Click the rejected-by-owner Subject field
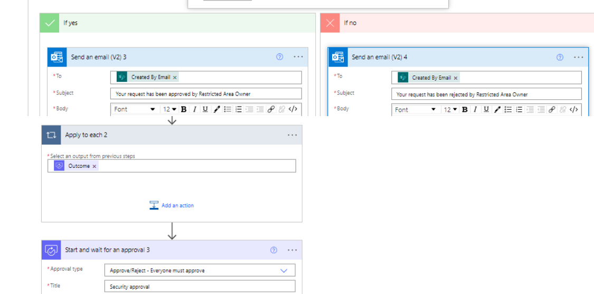The width and height of the screenshot is (594, 294). pos(486,94)
